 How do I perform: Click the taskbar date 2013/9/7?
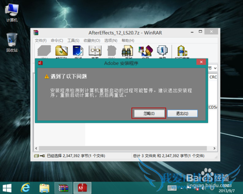click(226, 191)
